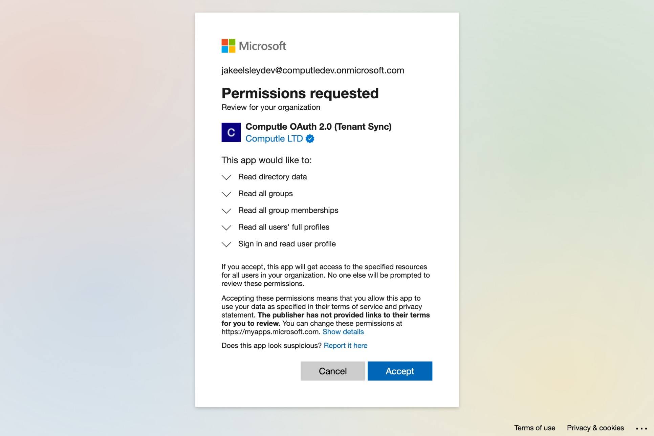Open the three-dots more options menu

coord(641,428)
